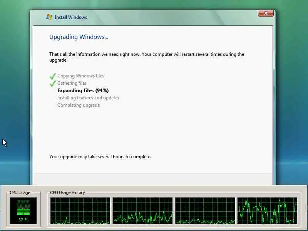Click the Upgrading Windows... heading
308x231 pixels.
[79, 37]
